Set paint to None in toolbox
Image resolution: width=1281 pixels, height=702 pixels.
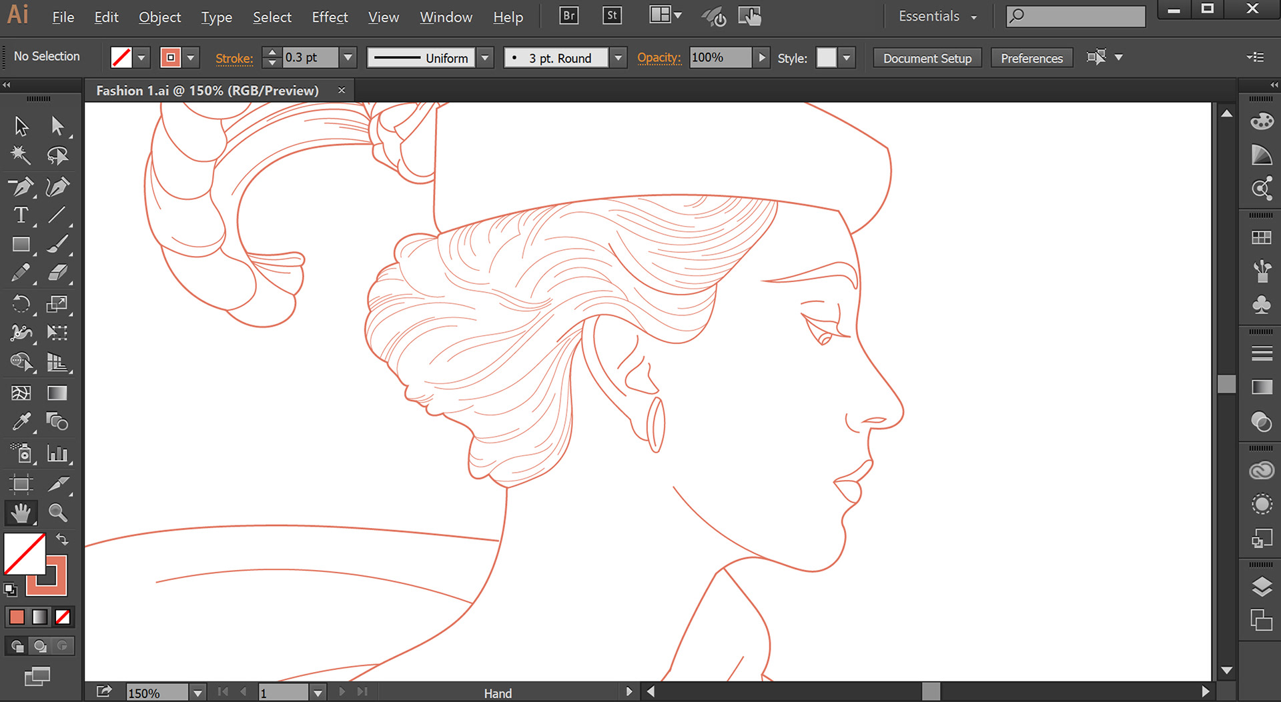(x=63, y=617)
